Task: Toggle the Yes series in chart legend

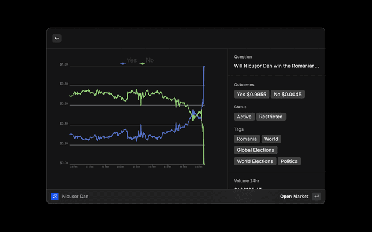Action: pyautogui.click(x=132, y=60)
